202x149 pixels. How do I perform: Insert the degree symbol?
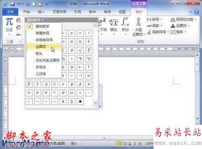tap(72, 59)
